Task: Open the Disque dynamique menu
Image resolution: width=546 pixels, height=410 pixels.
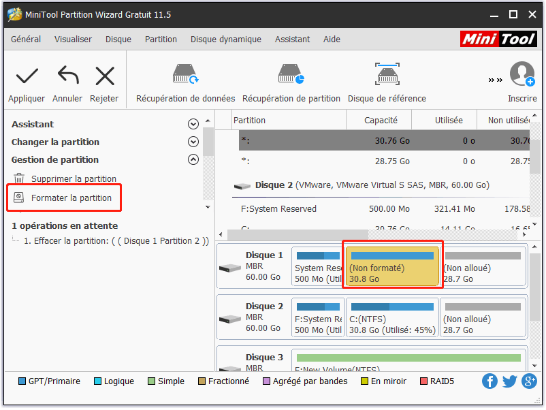Action: tap(226, 40)
